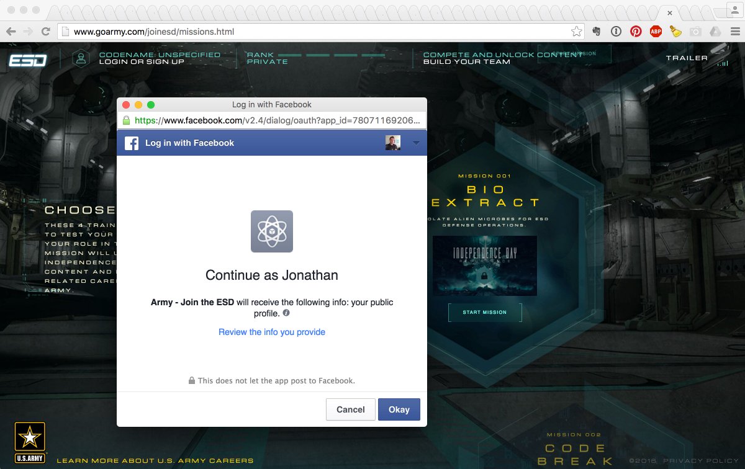Screen dimensions: 745x469
Task: Click 'This does not let the app post' notice
Action: point(276,380)
